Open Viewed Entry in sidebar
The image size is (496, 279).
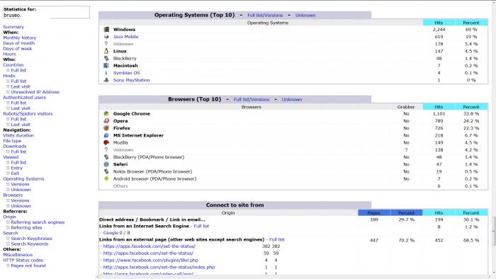[x=17, y=168]
